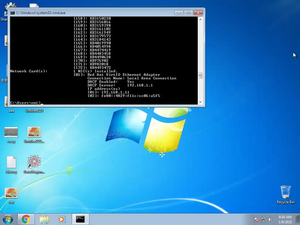Click the Show desktop strip beside the clock
The width and height of the screenshot is (300, 225).
[x=298, y=219]
